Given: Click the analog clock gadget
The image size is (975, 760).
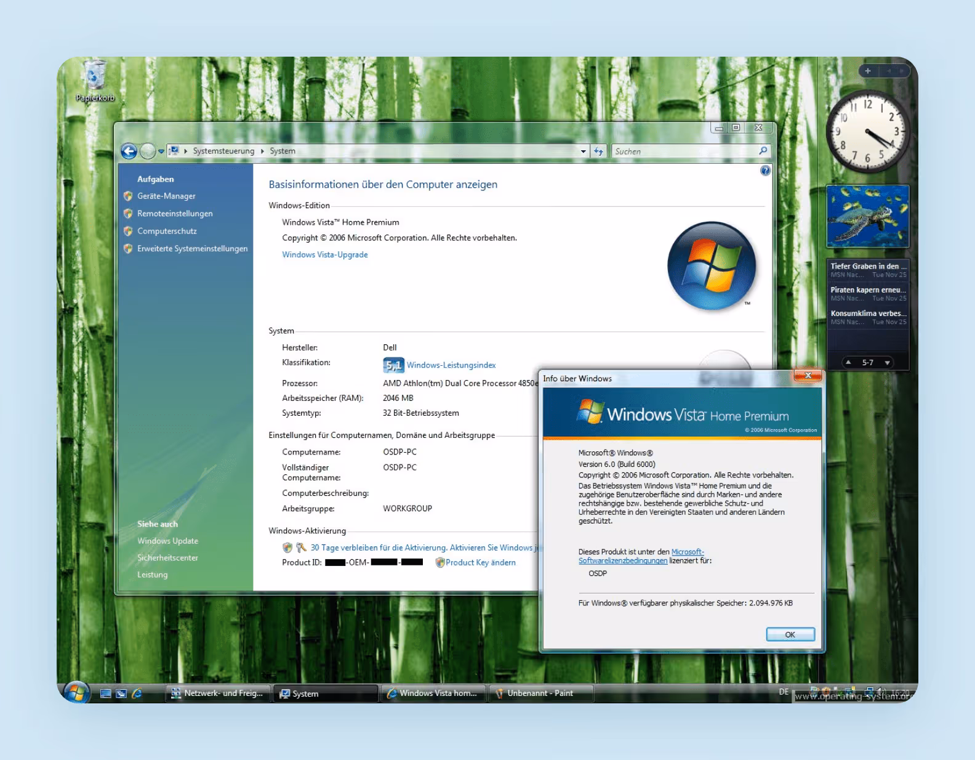Looking at the screenshot, I should click(x=867, y=131).
